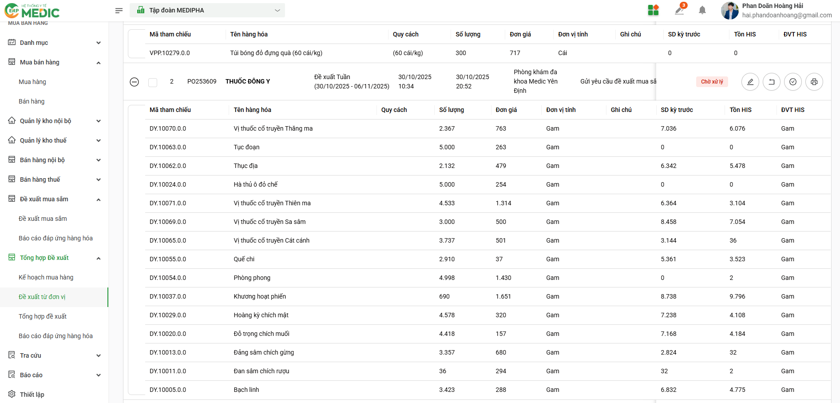
Task: Print the THUỐC ĐÔNG Y proposal
Action: (x=814, y=82)
